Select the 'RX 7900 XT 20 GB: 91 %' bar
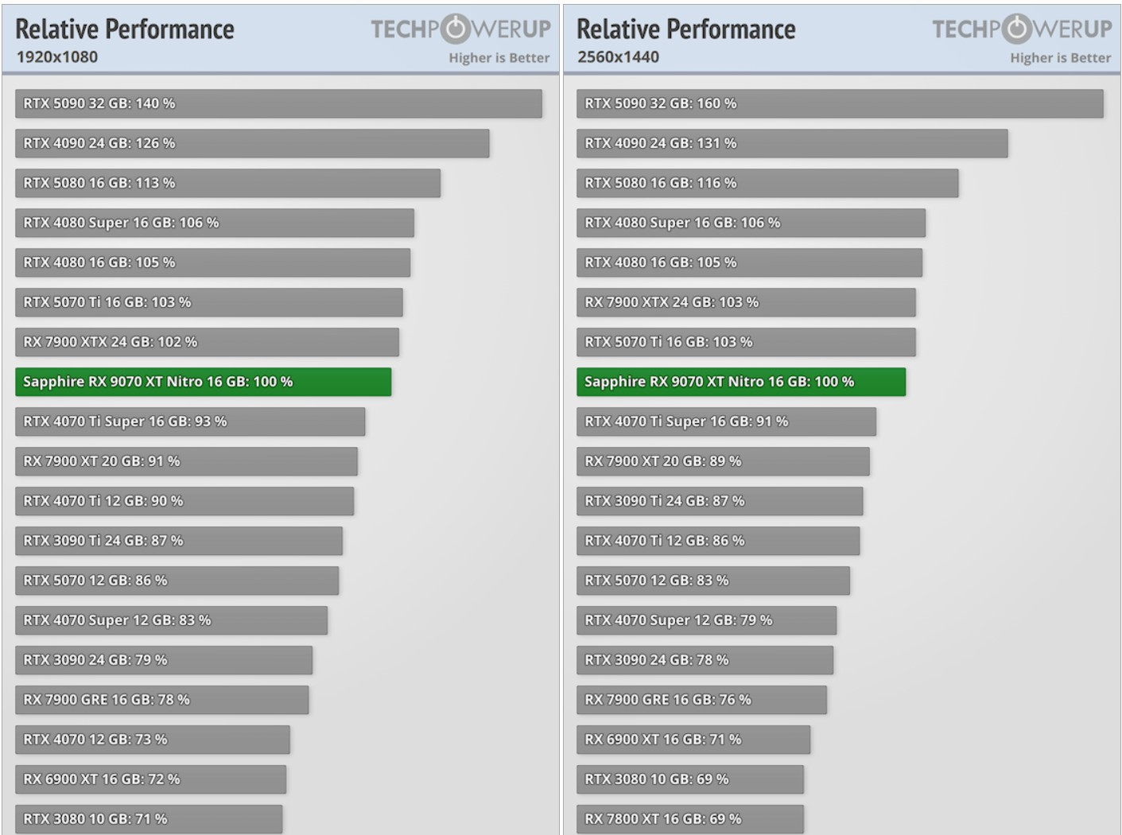1122x835 pixels. tap(186, 461)
